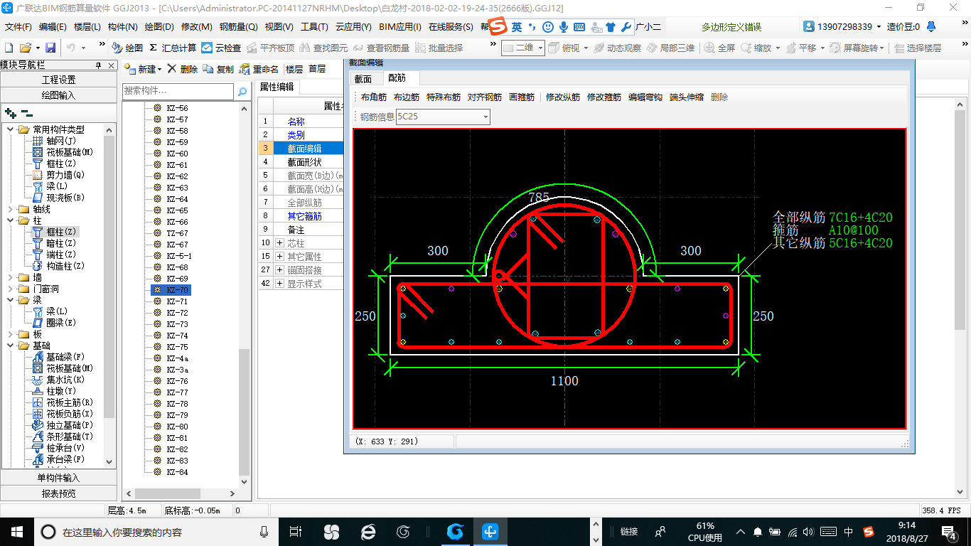The height and width of the screenshot is (546, 971).
Task: Click the undo arrow icon
Action: point(71,48)
